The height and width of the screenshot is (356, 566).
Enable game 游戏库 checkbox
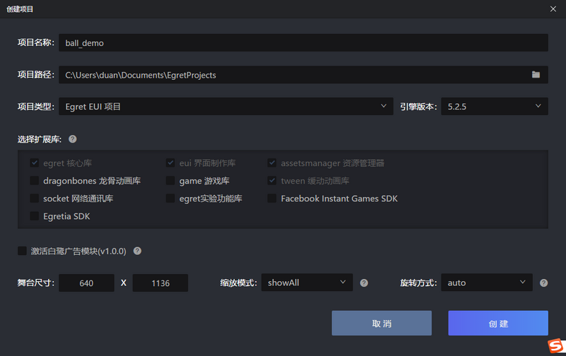[171, 181]
